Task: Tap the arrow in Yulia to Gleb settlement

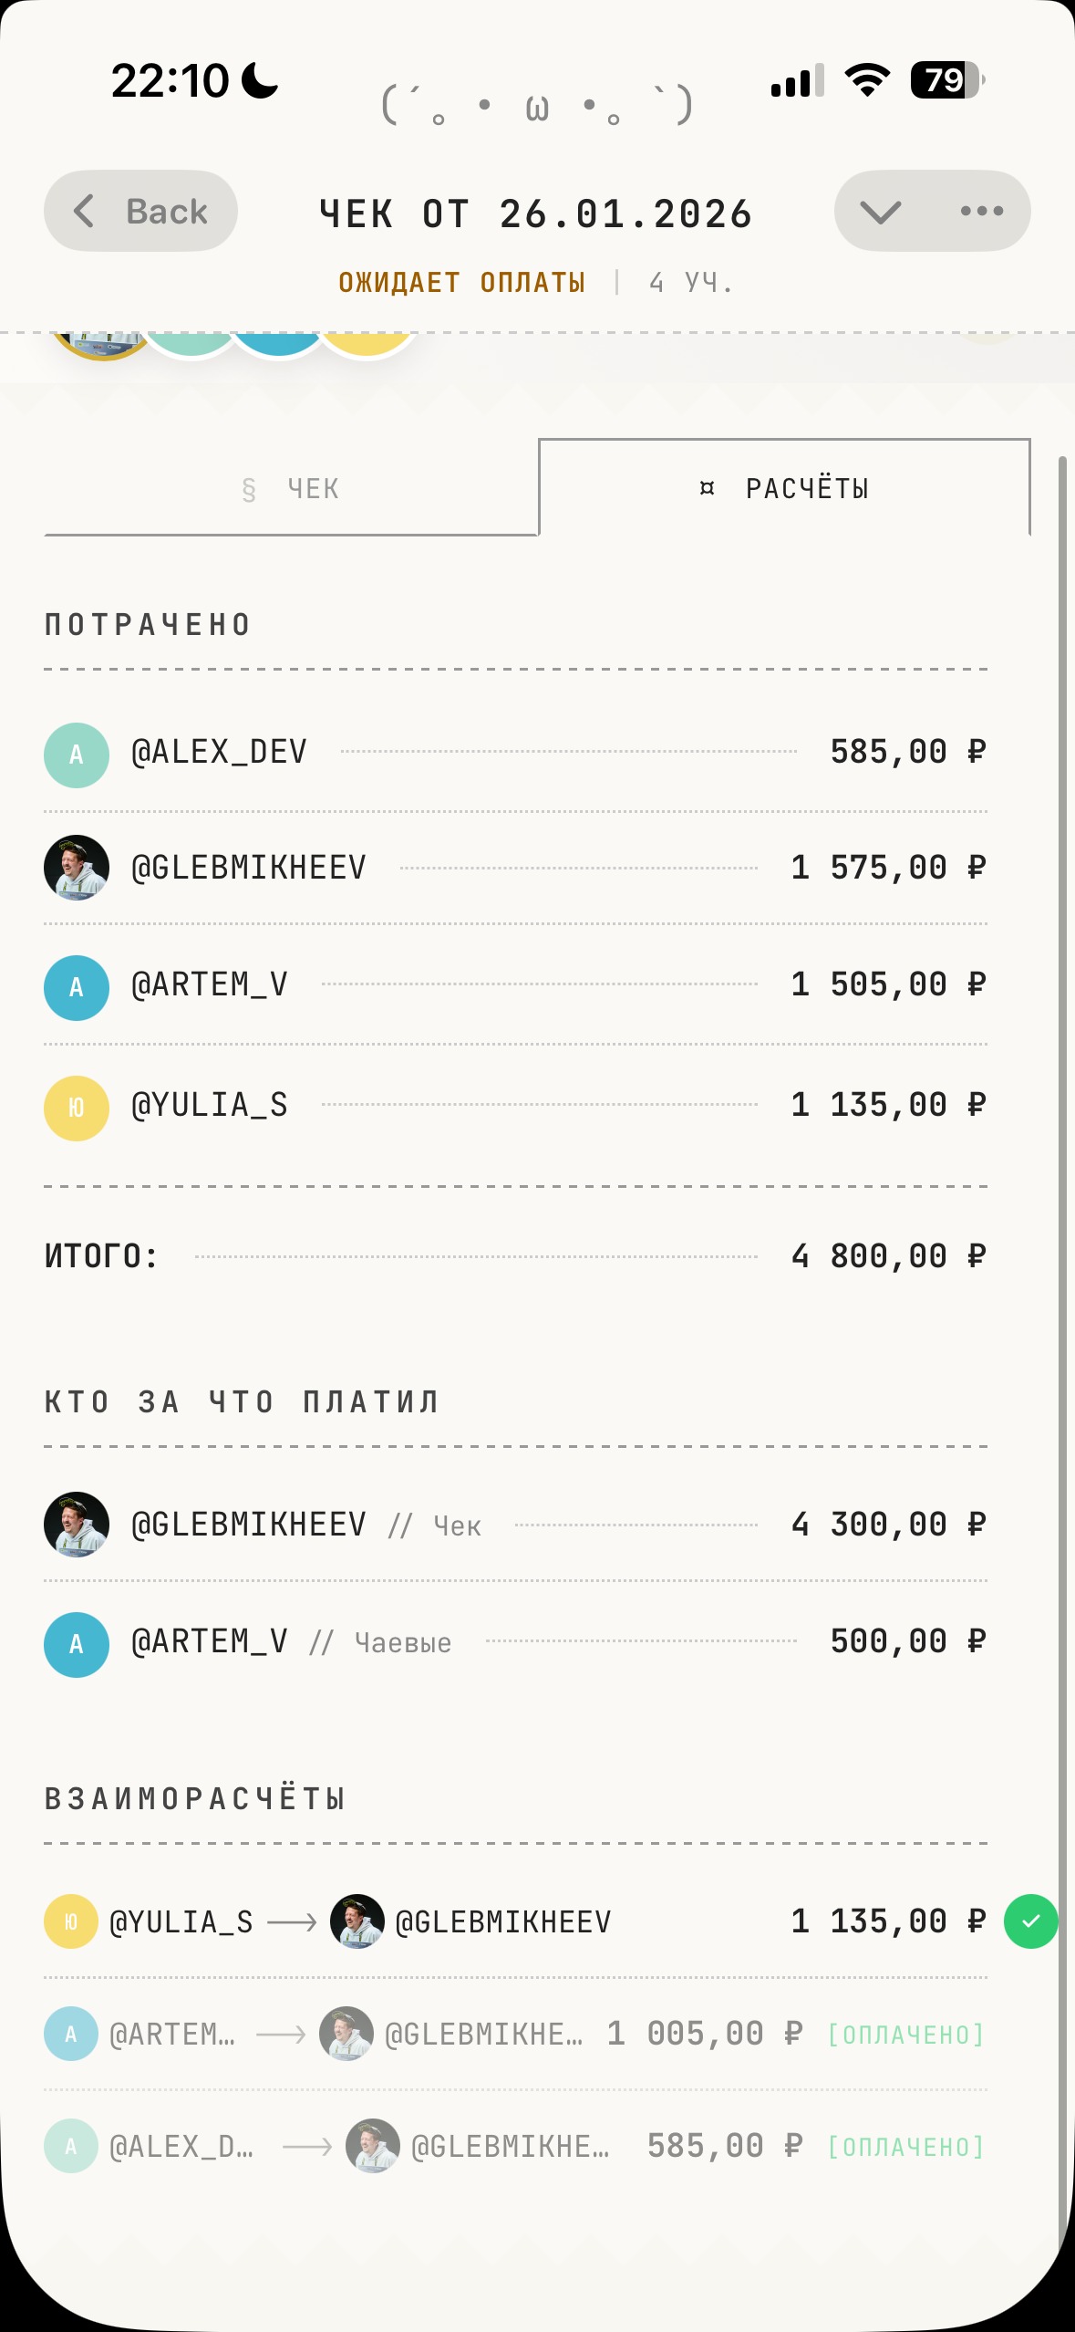Action: pos(292,1922)
